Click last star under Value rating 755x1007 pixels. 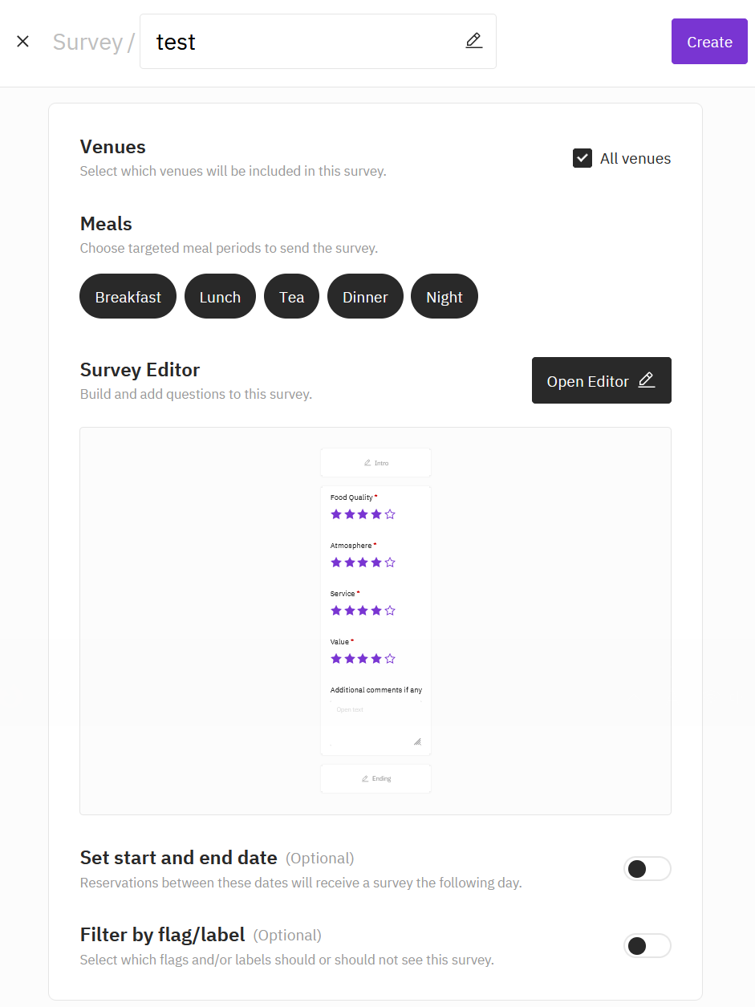(x=390, y=659)
